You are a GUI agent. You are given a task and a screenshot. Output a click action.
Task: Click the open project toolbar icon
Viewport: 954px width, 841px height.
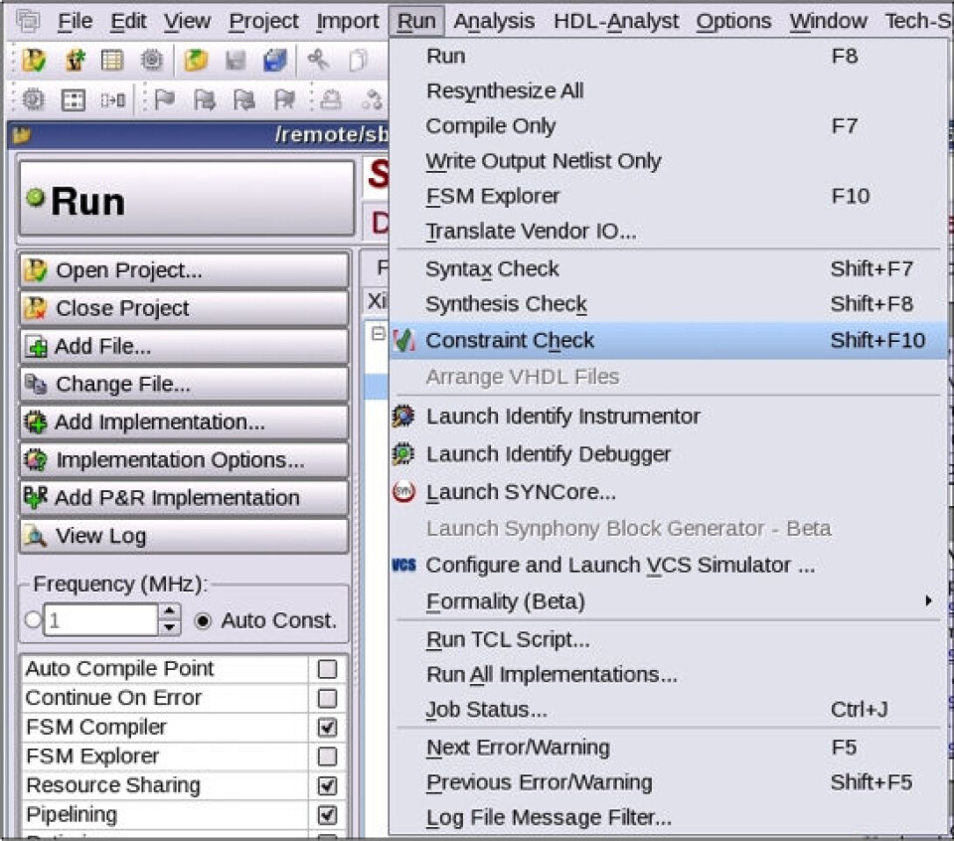(34, 61)
